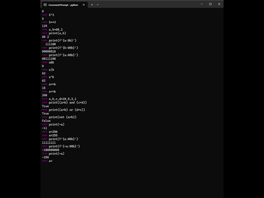Image resolution: width=264 pixels, height=198 pixels.
Task: Click the terminal icon in tab
Action: coord(45,5)
